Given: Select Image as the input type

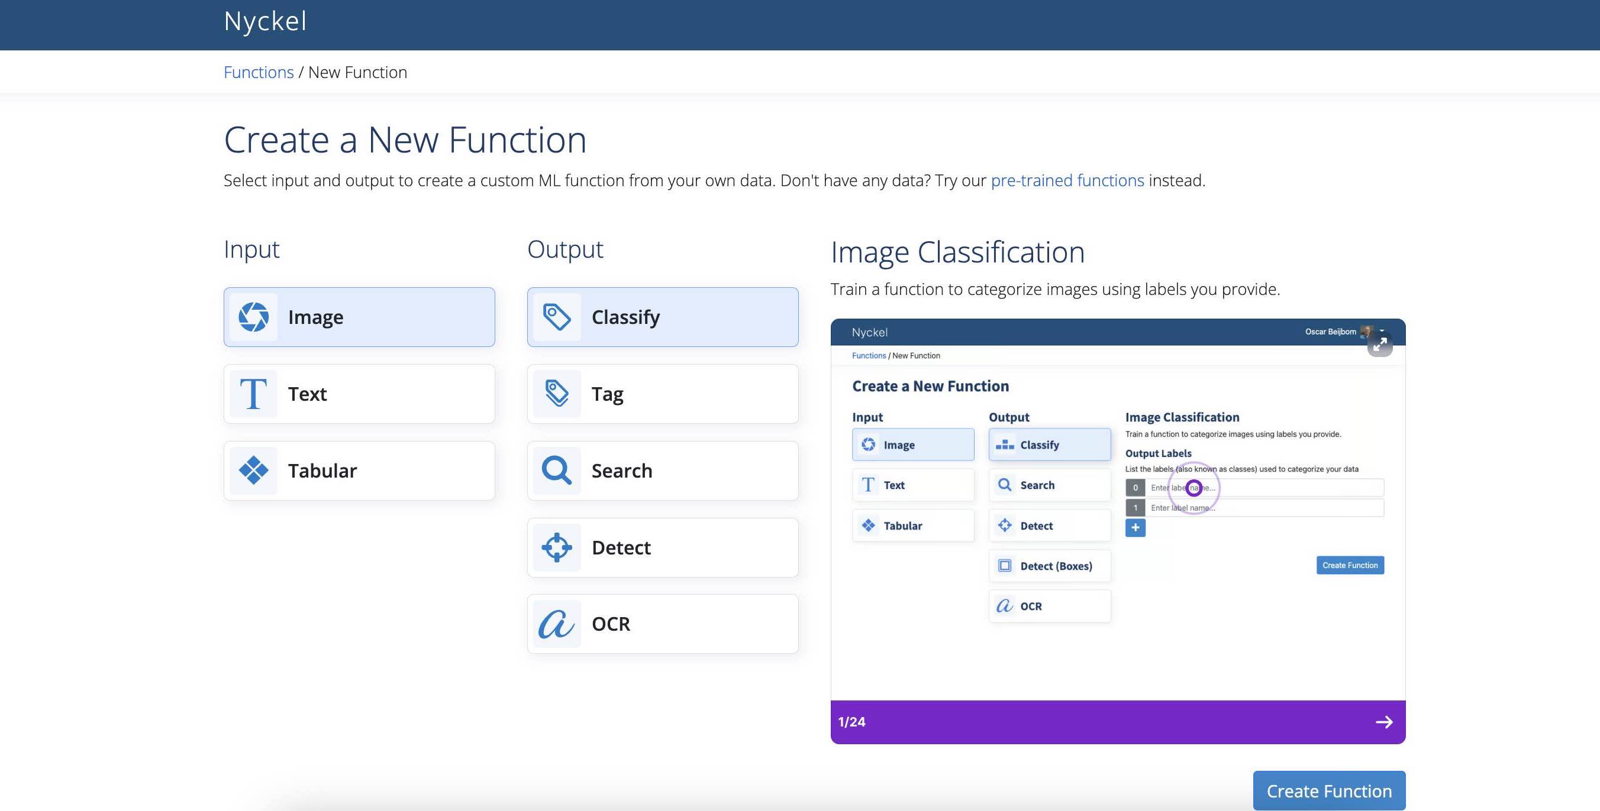Looking at the screenshot, I should [359, 317].
